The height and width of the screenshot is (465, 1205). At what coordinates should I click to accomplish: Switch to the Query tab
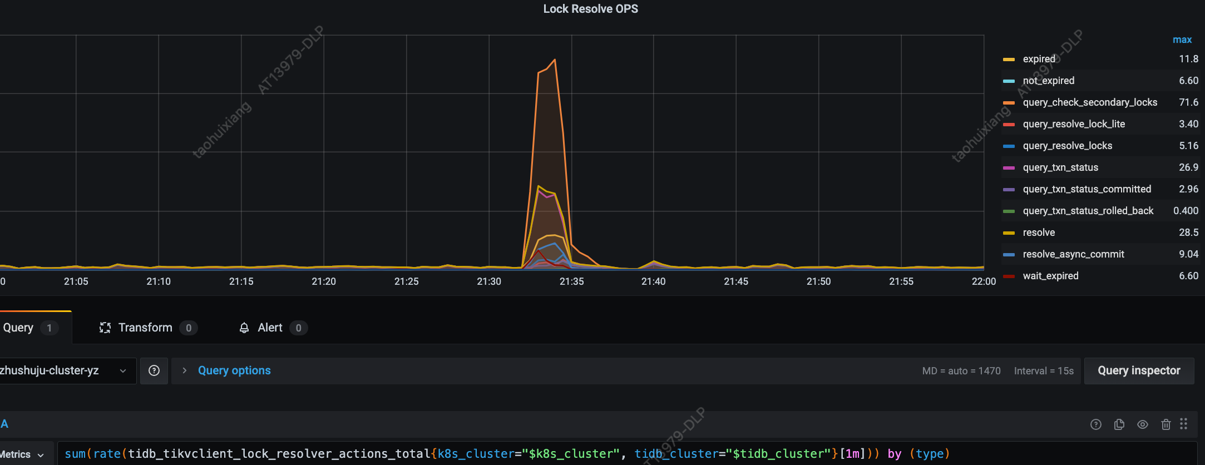click(19, 328)
